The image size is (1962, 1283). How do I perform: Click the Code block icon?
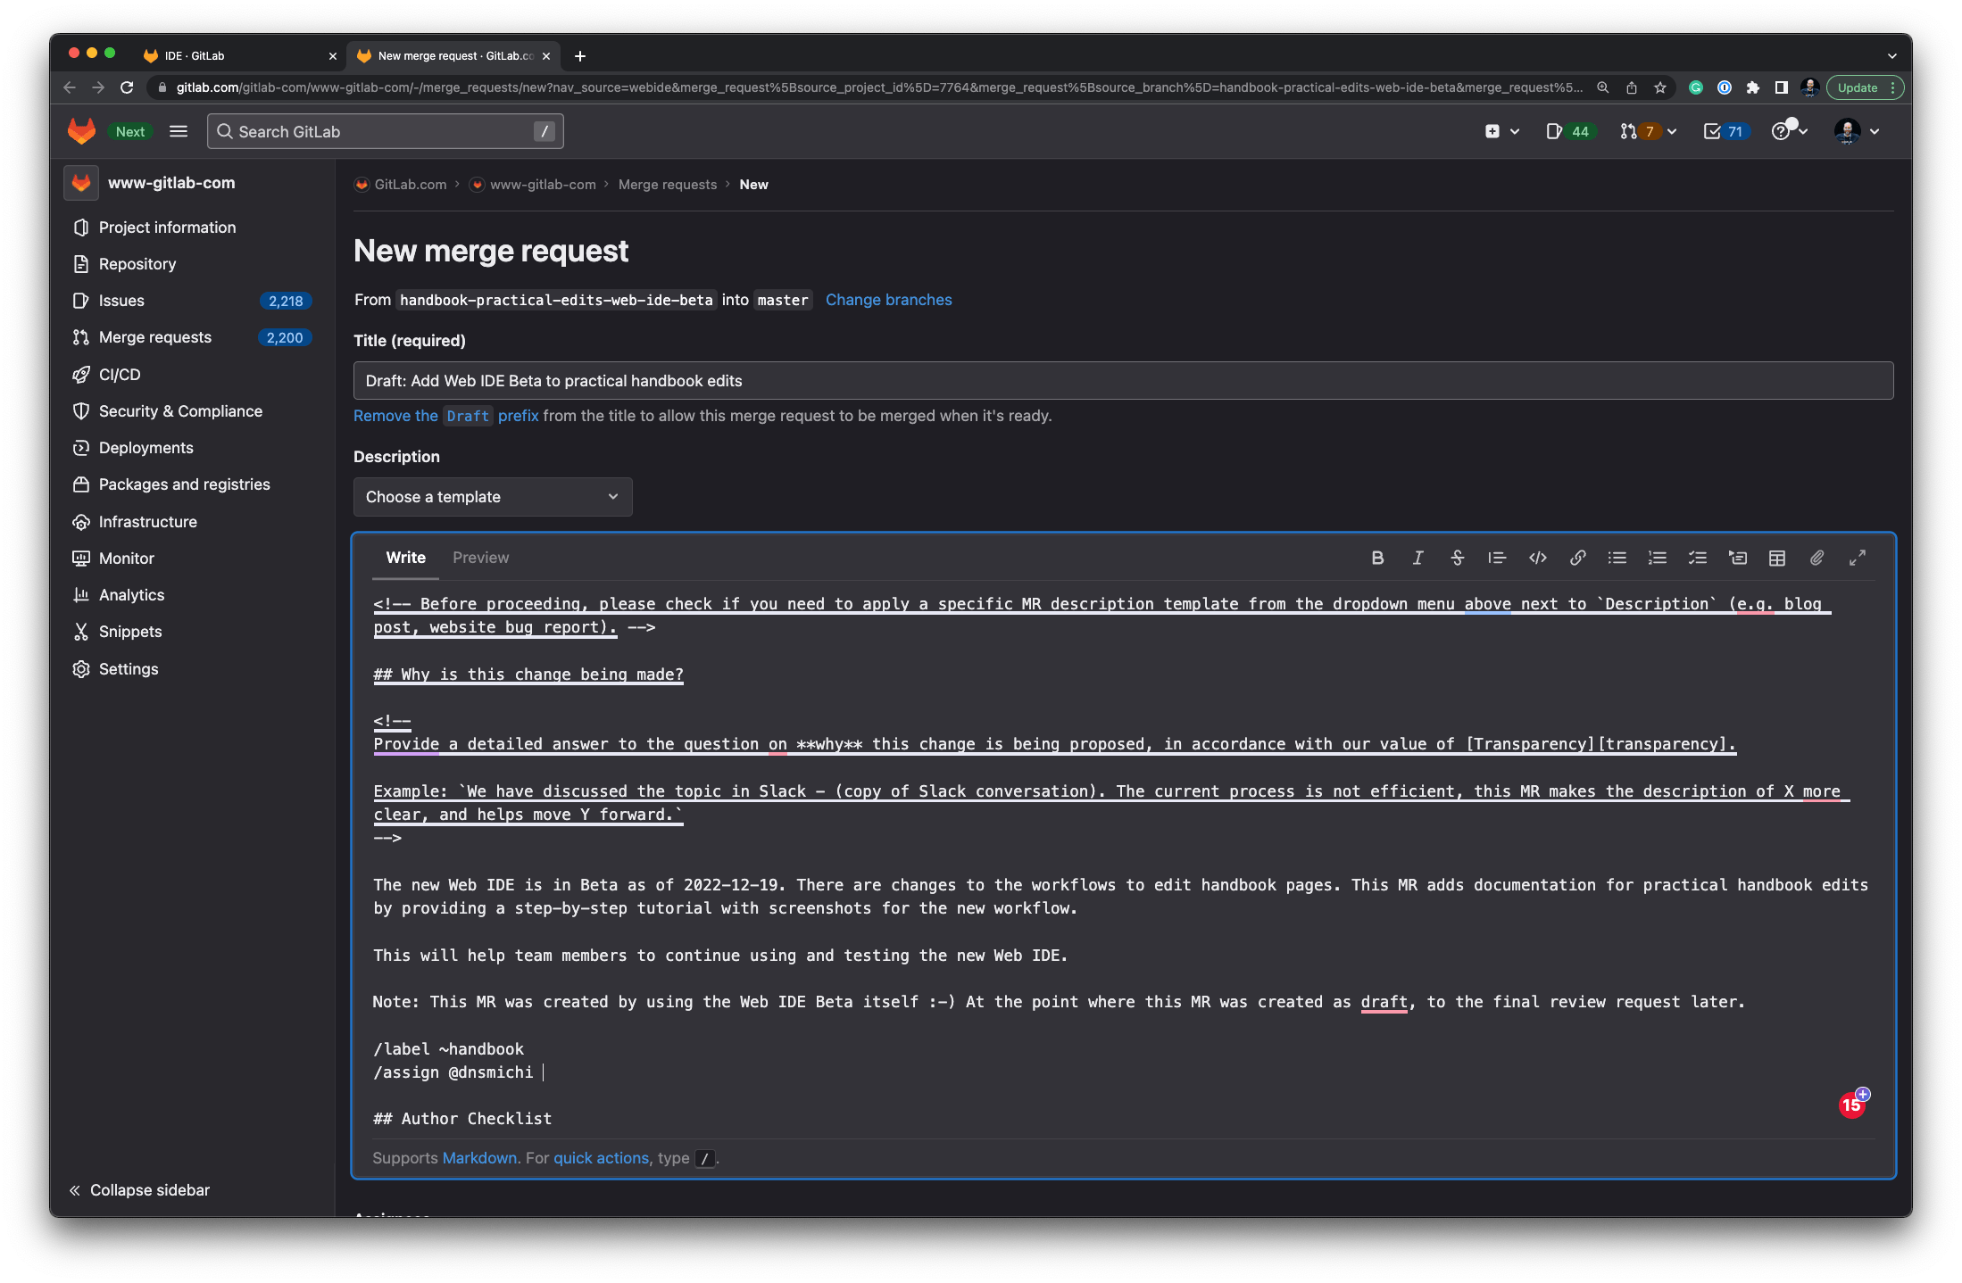(x=1536, y=559)
